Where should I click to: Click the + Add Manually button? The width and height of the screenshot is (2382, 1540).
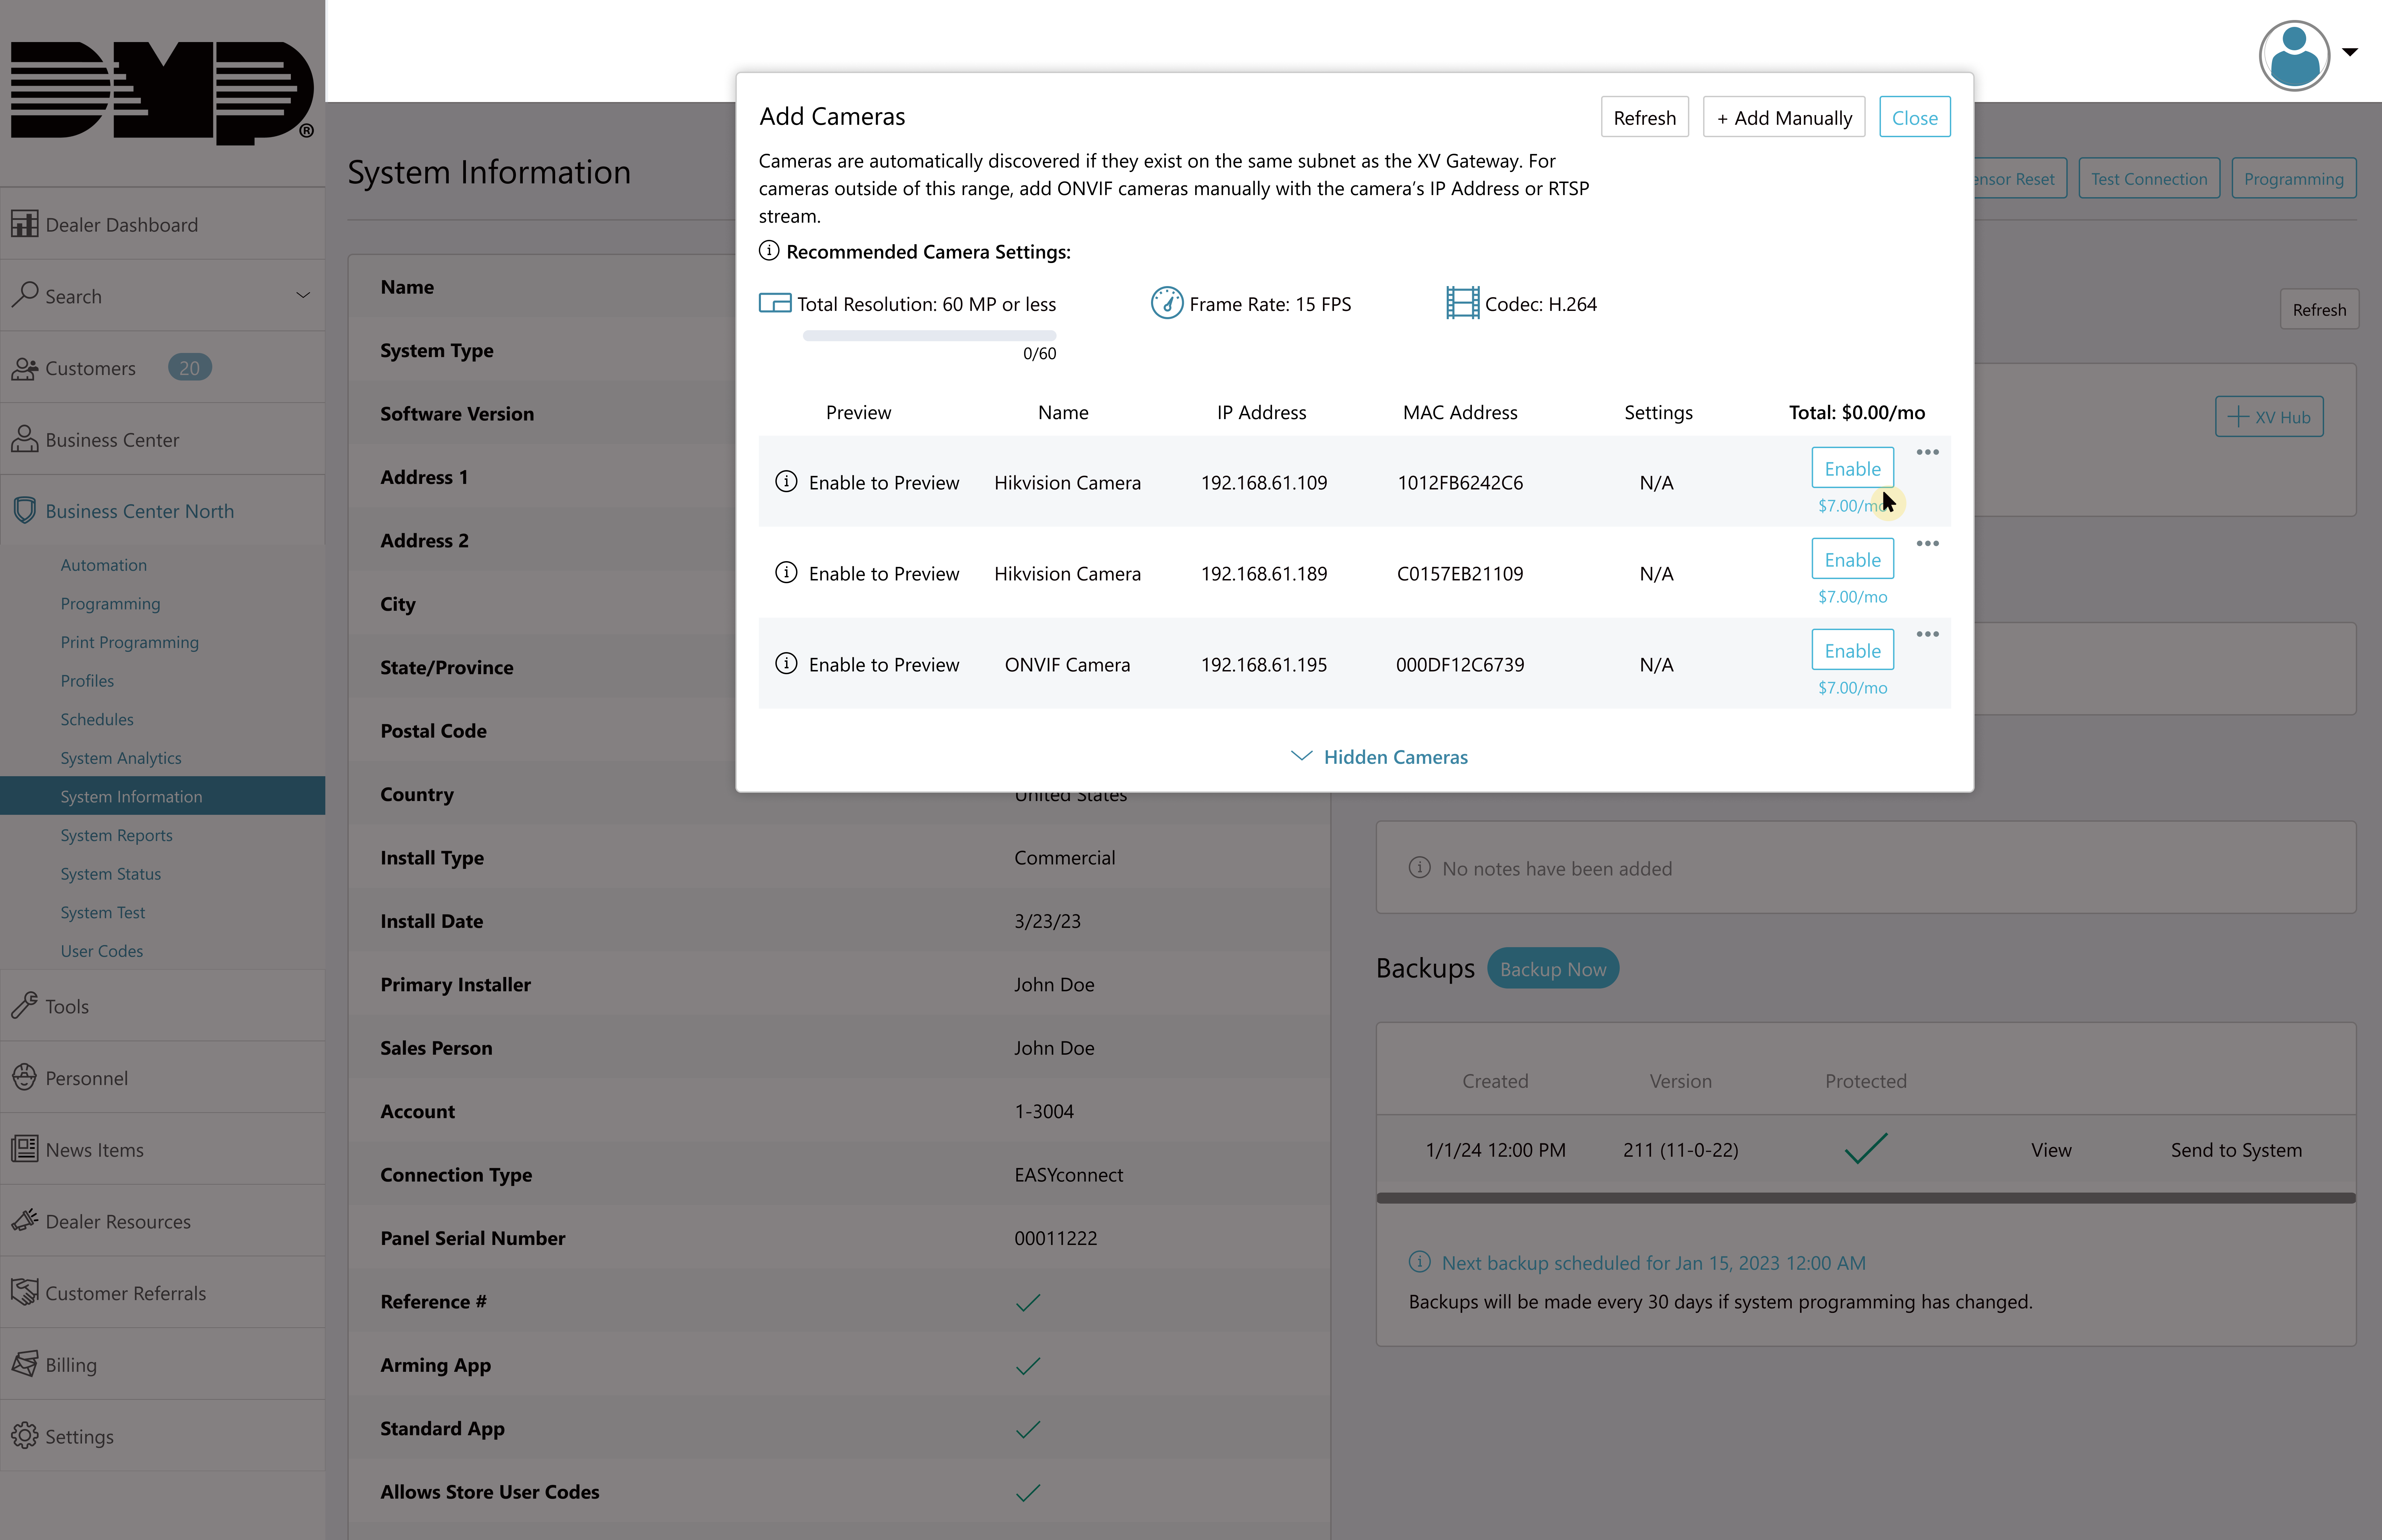[1784, 117]
